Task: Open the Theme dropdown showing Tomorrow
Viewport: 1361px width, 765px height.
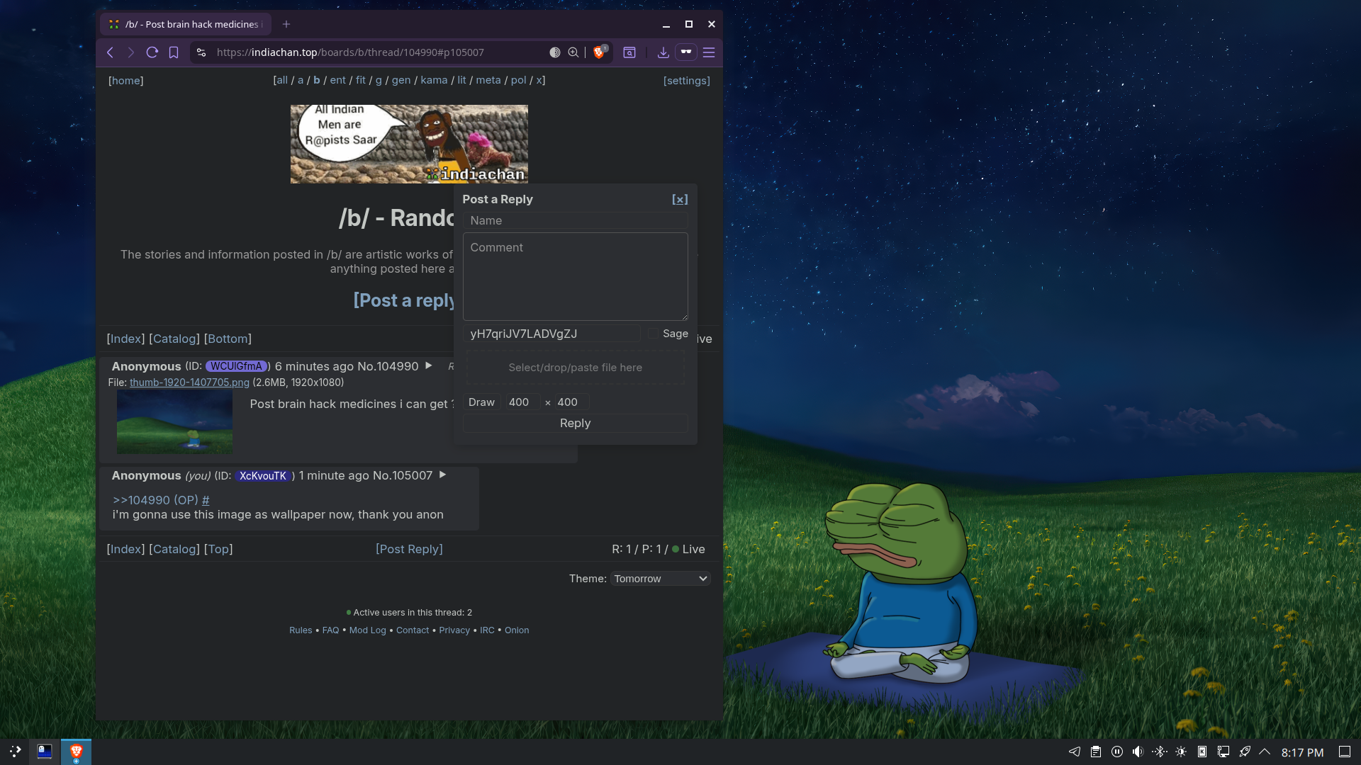Action: (x=661, y=579)
